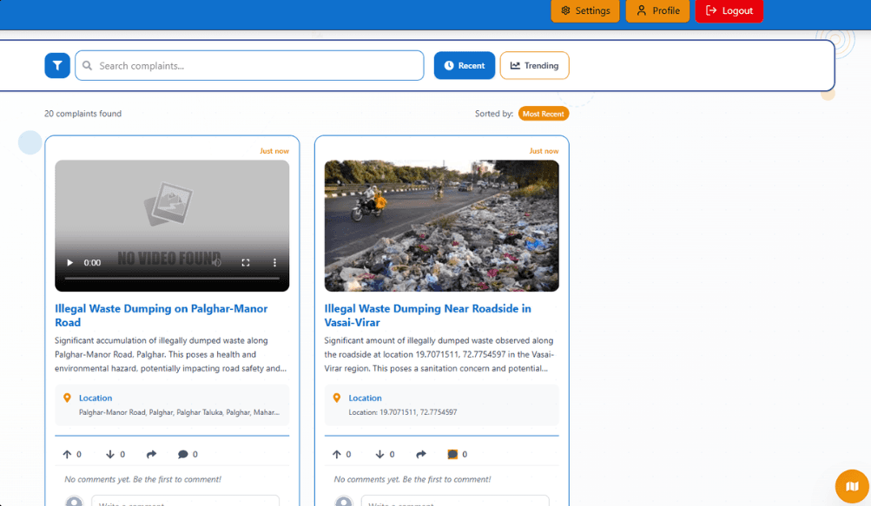Toggle fullscreen on the video player
The image size is (871, 506).
tap(246, 262)
